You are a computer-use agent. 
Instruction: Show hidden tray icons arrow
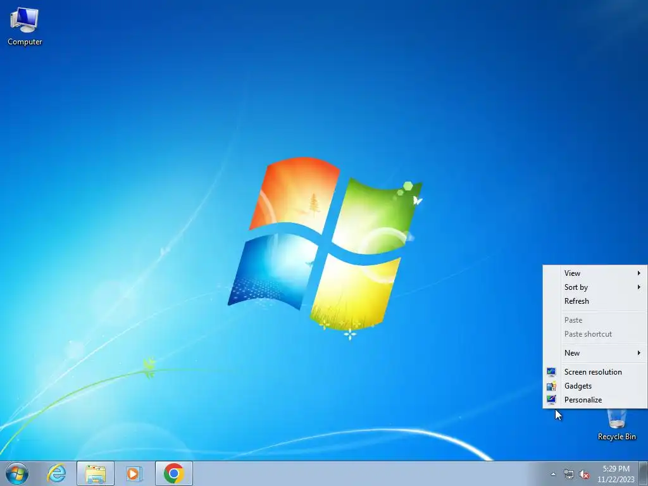tap(553, 475)
